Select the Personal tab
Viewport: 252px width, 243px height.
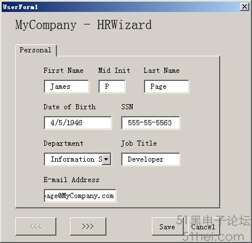(x=36, y=50)
